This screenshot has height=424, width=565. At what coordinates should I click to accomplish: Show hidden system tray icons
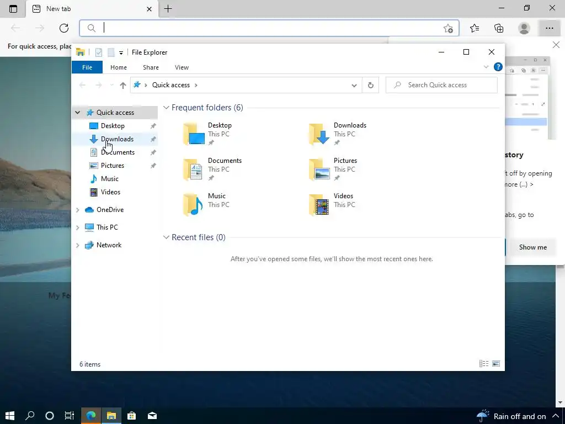click(555, 416)
